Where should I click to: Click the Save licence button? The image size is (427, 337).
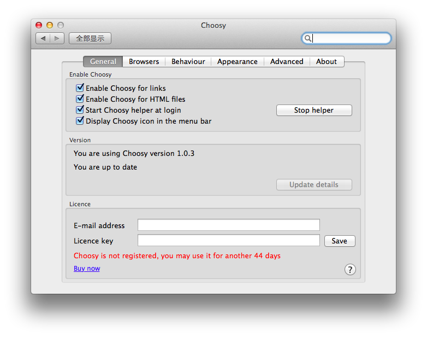tap(339, 241)
